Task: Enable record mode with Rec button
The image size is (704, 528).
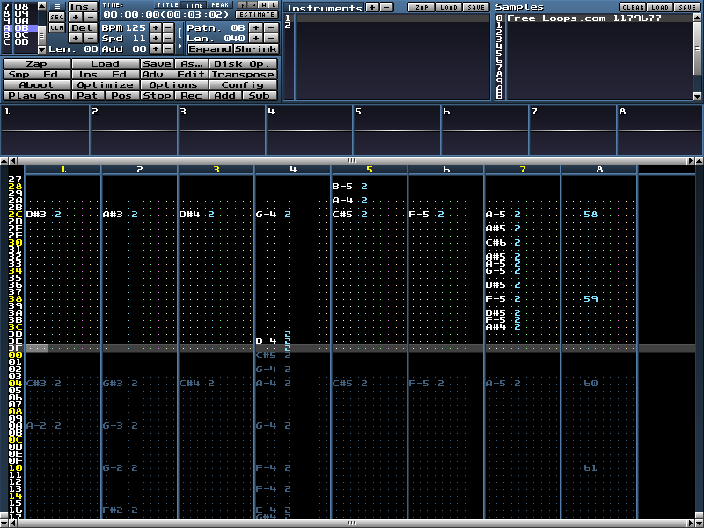Action: [192, 96]
